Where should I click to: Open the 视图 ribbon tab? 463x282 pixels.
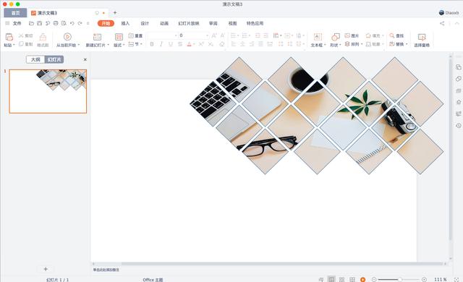coord(233,23)
